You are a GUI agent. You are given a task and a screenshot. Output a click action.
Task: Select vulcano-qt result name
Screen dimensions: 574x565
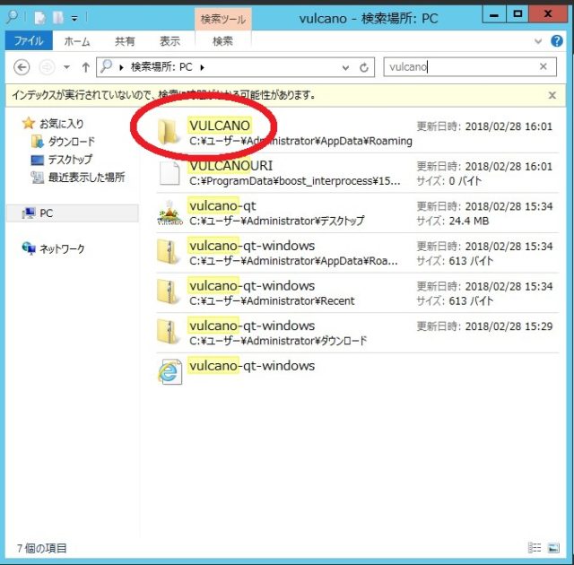(222, 206)
